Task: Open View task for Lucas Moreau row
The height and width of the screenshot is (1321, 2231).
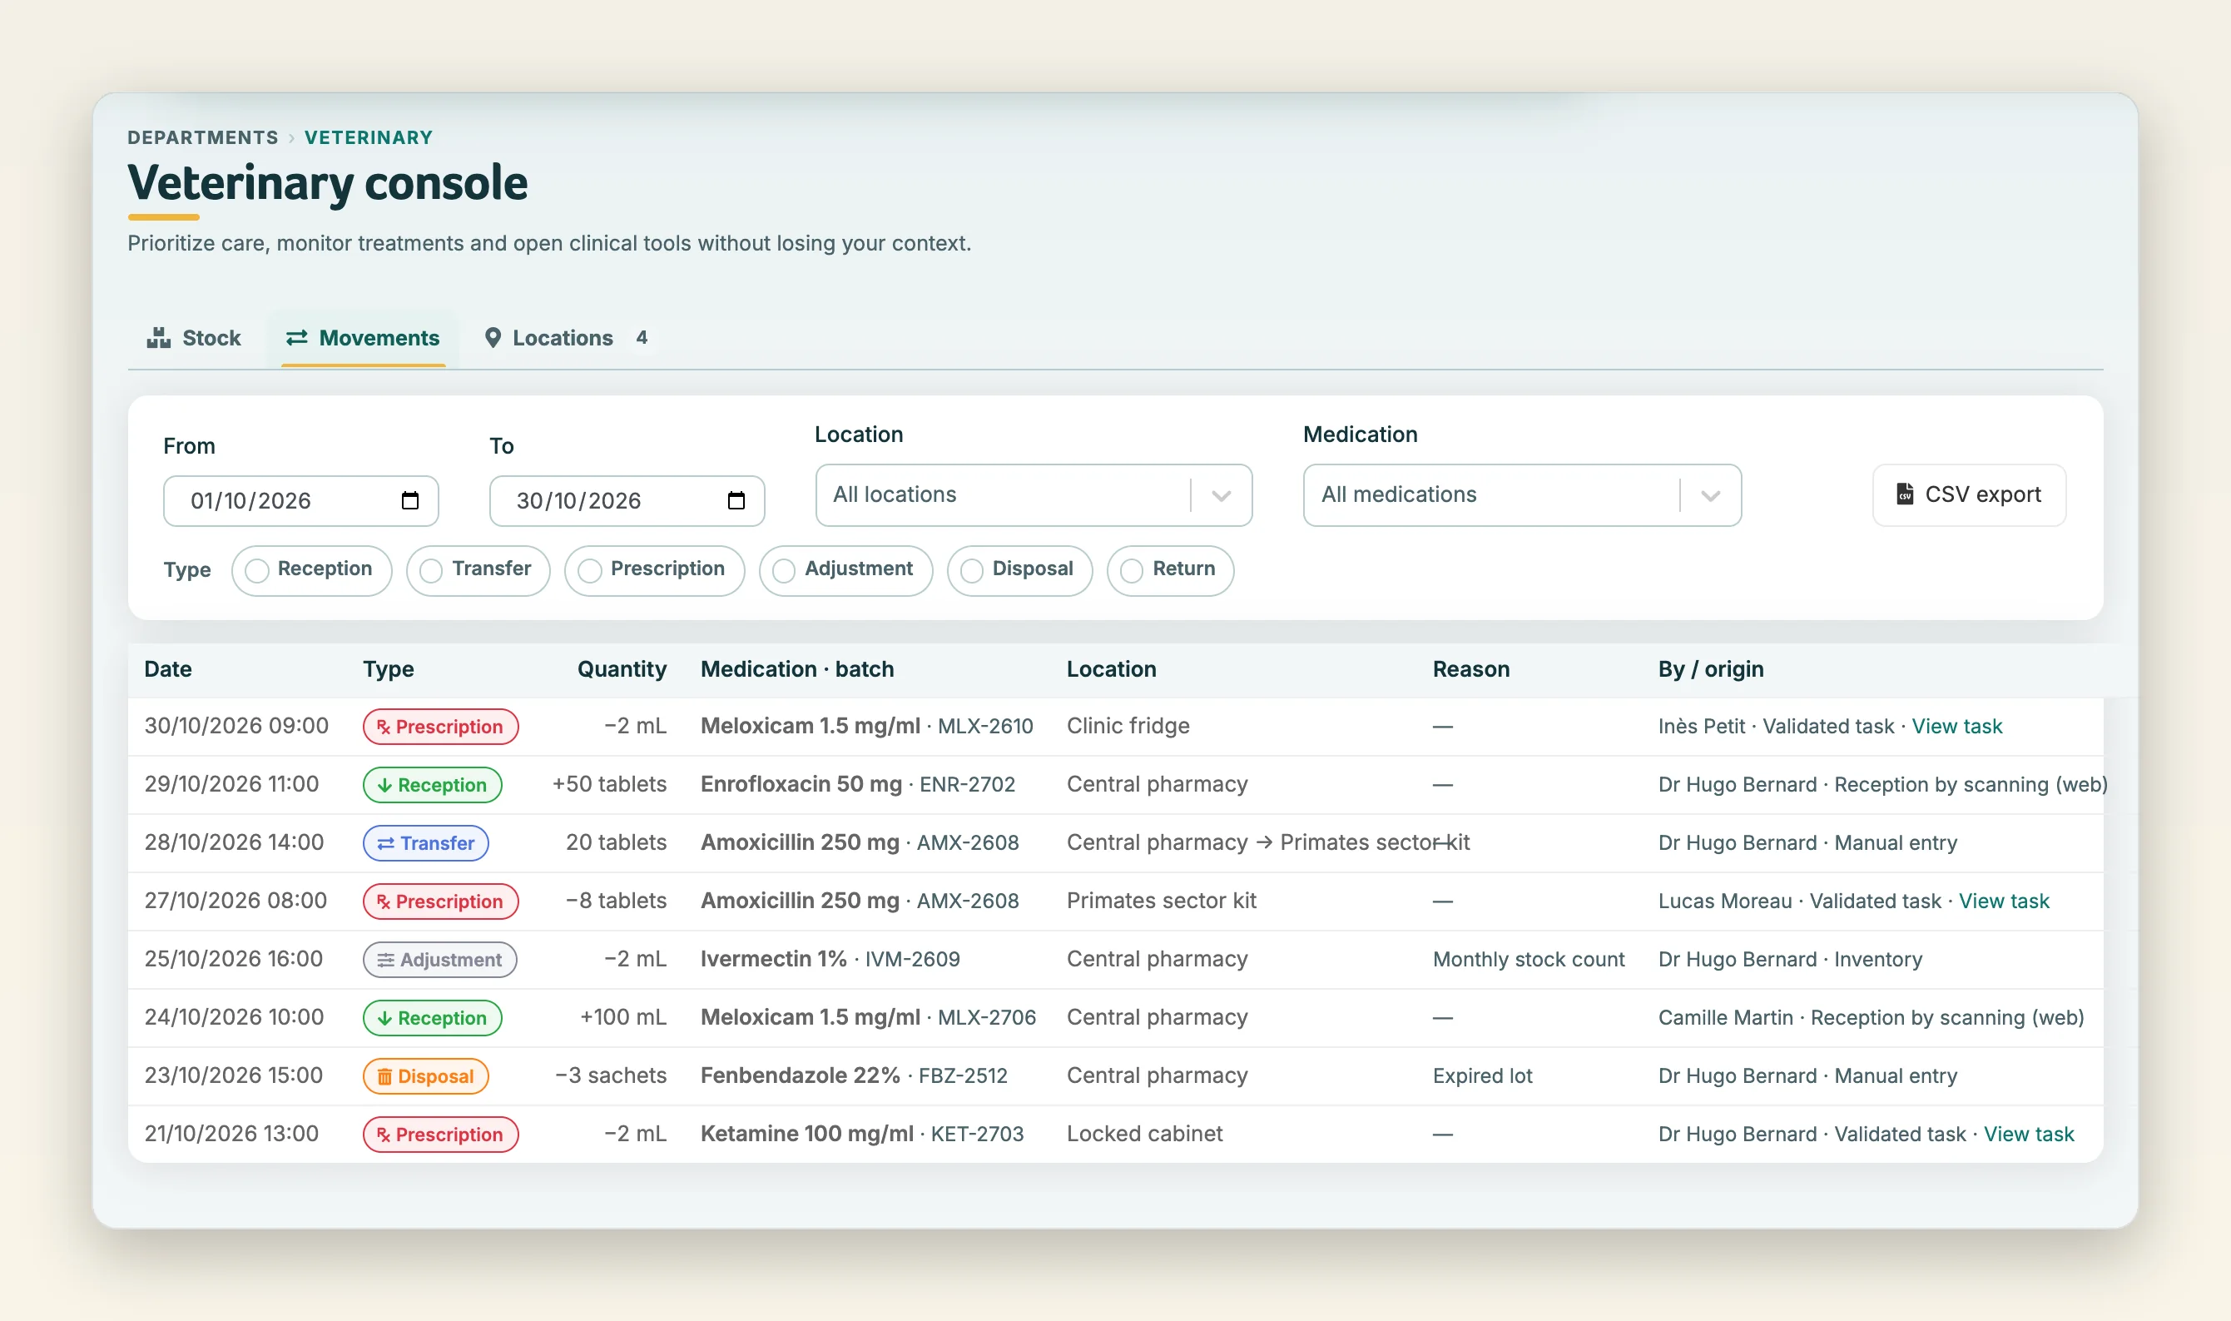Action: 2003,901
